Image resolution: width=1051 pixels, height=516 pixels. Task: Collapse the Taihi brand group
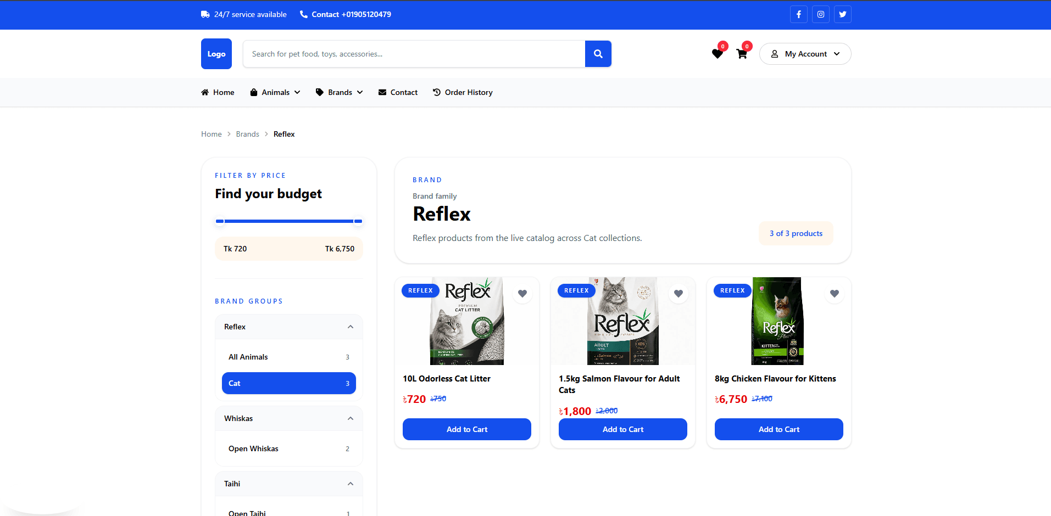[289, 484]
